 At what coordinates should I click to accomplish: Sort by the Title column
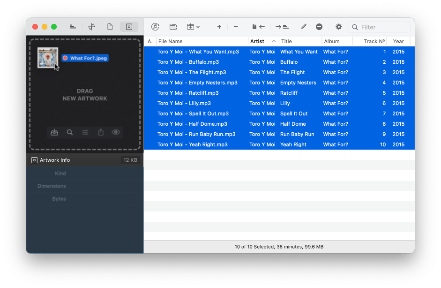click(x=300, y=41)
